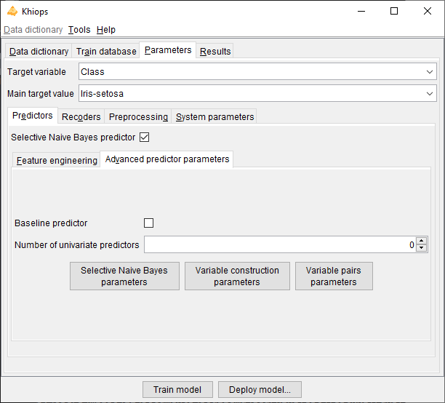Click the Khiops app icon in title bar
Viewport: 445px width, 403px height.
pyautogui.click(x=12, y=11)
